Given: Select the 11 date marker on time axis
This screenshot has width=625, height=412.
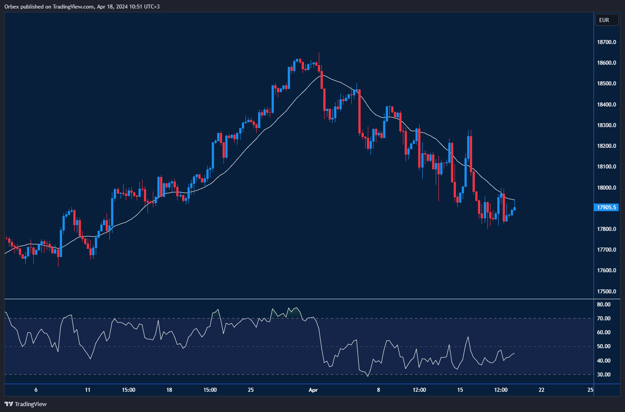Looking at the screenshot, I should [88, 390].
